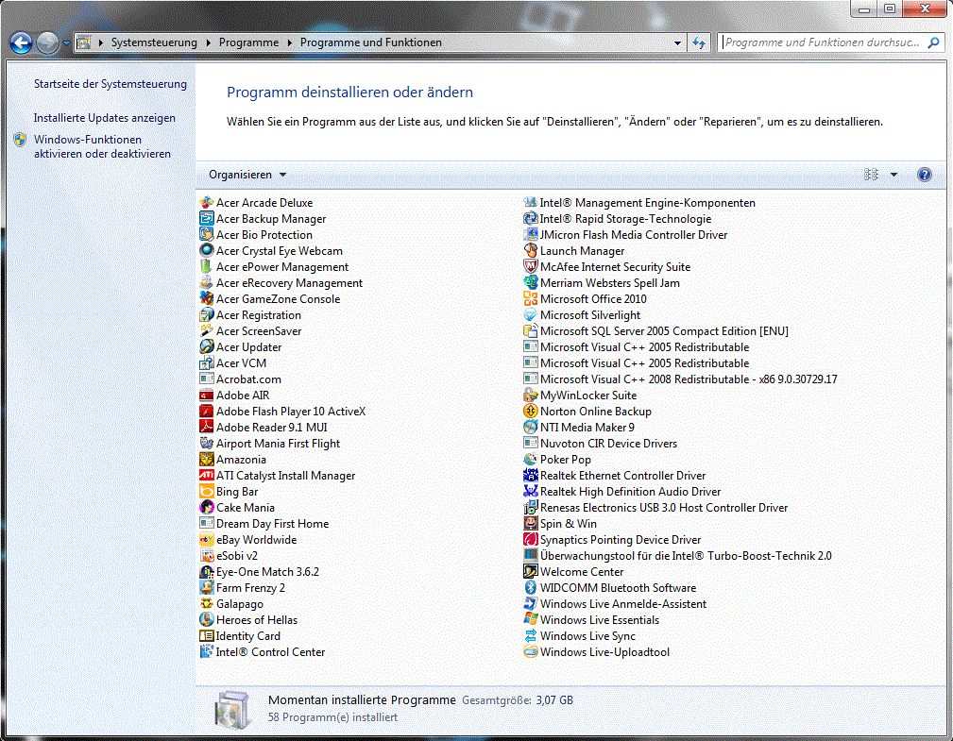Click the Galapago icon
Viewport: 953px width, 741px height.
(207, 604)
